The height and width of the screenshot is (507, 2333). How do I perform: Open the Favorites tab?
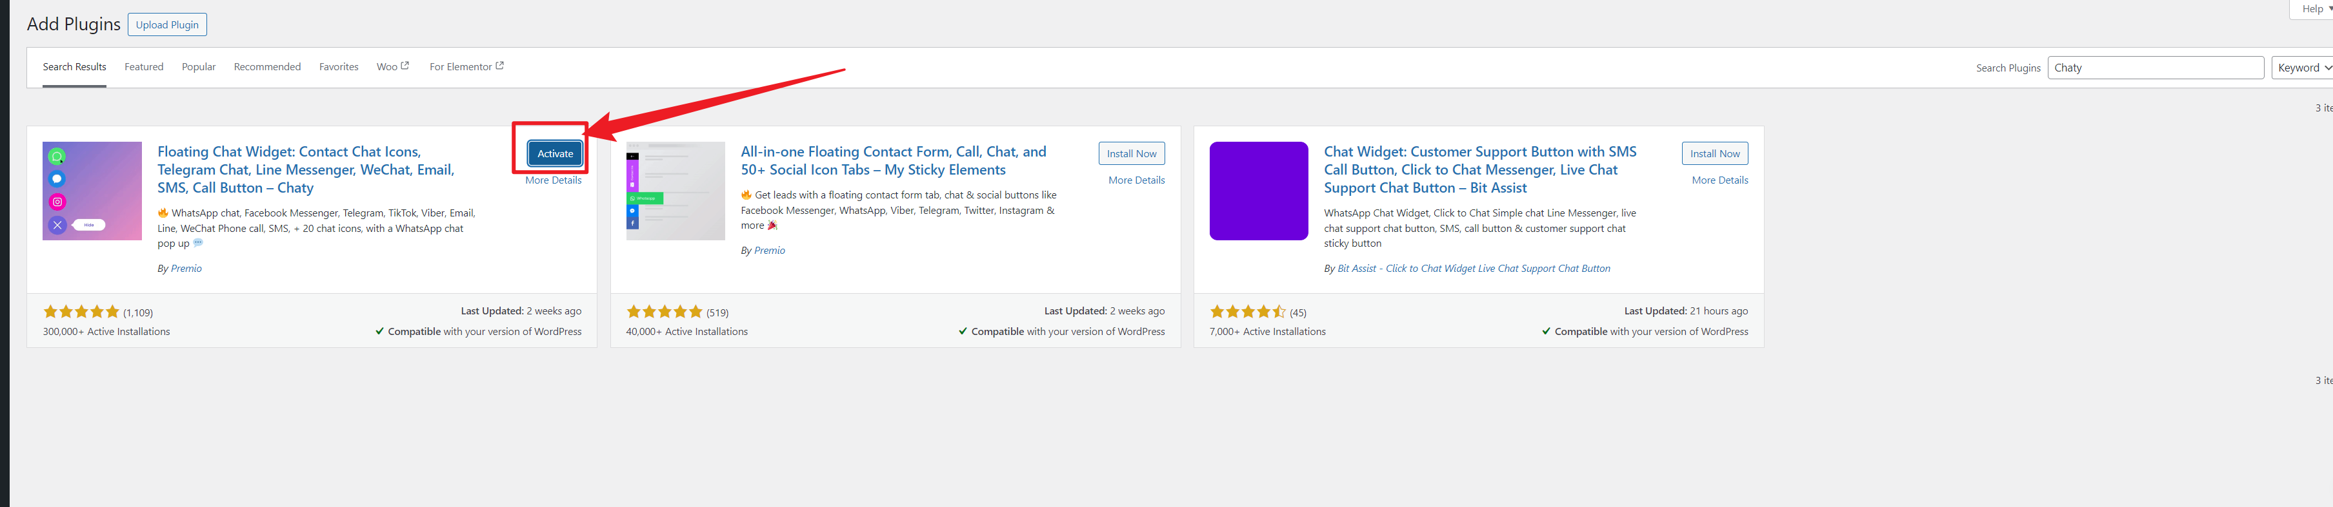pos(339,67)
